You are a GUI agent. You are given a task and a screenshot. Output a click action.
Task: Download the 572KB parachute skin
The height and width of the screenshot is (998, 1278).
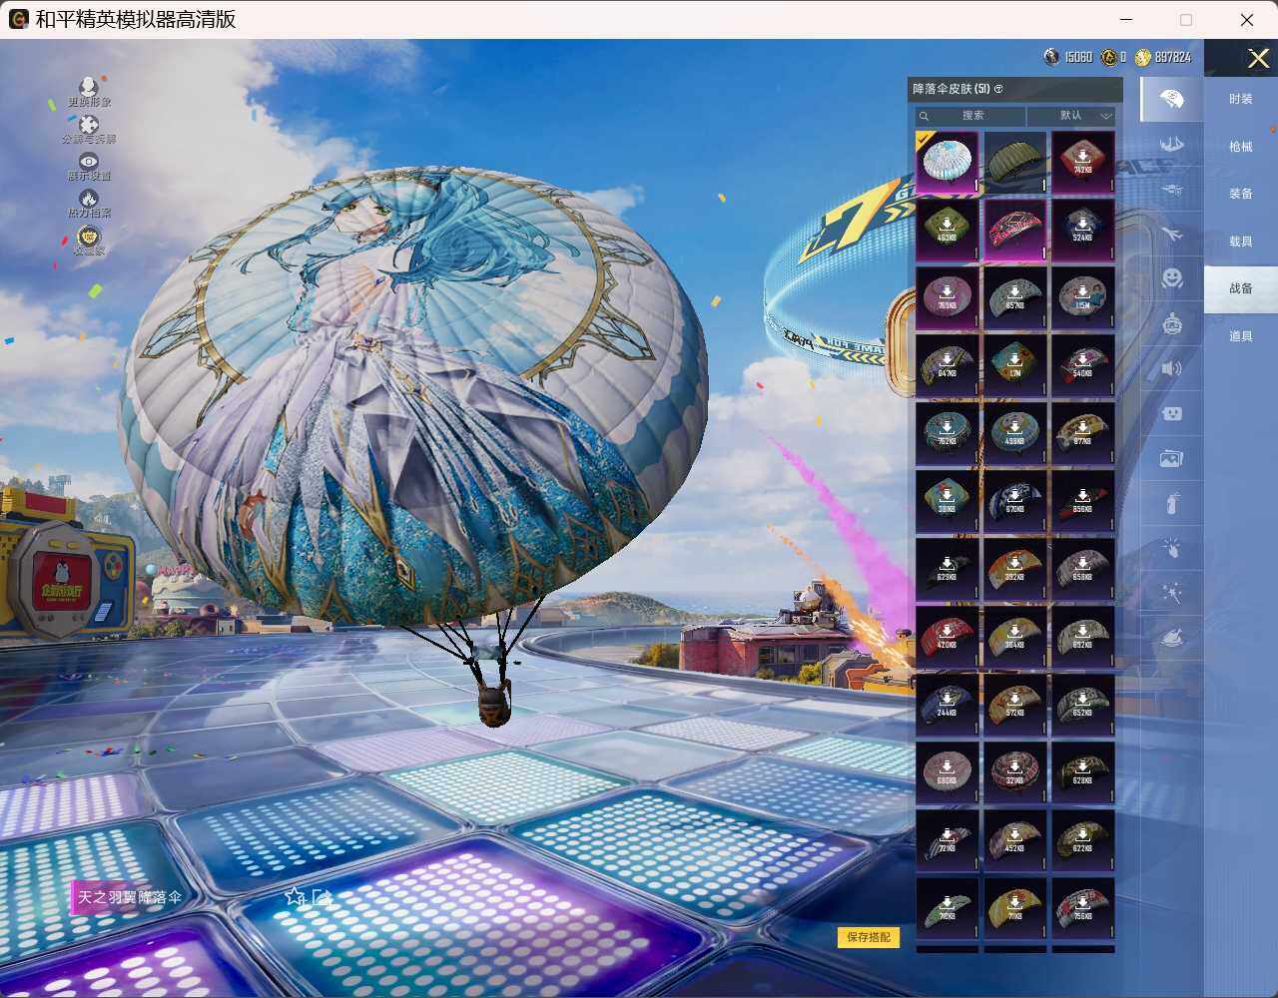pyautogui.click(x=1015, y=705)
